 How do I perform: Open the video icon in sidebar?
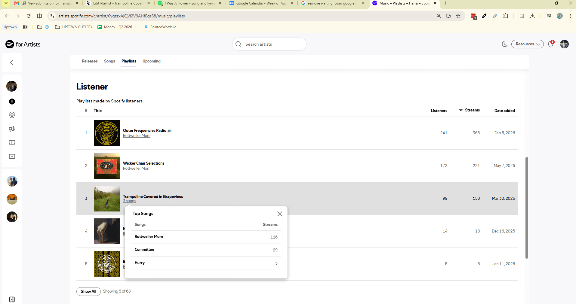(12, 157)
